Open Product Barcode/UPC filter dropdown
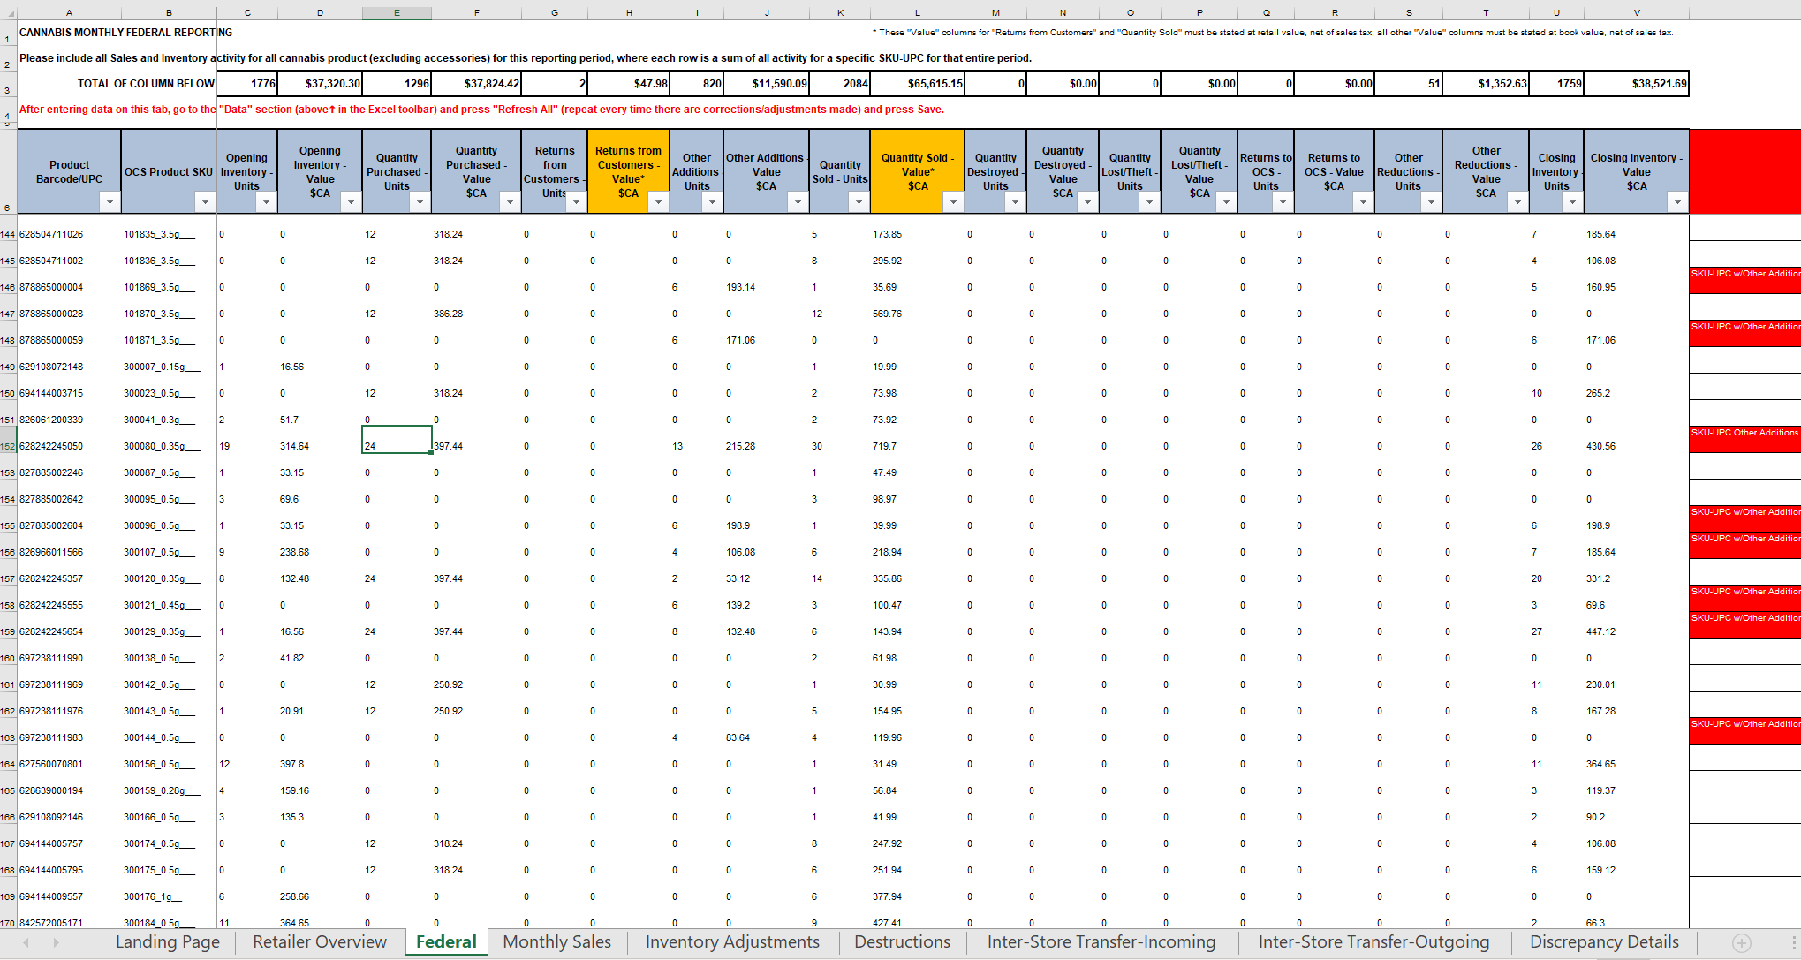This screenshot has width=1801, height=960. pyautogui.click(x=110, y=202)
